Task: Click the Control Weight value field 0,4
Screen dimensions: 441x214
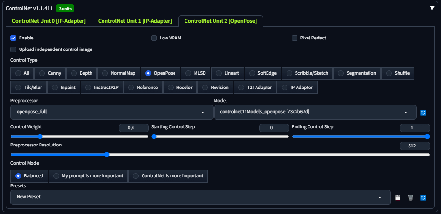Action: [133, 128]
